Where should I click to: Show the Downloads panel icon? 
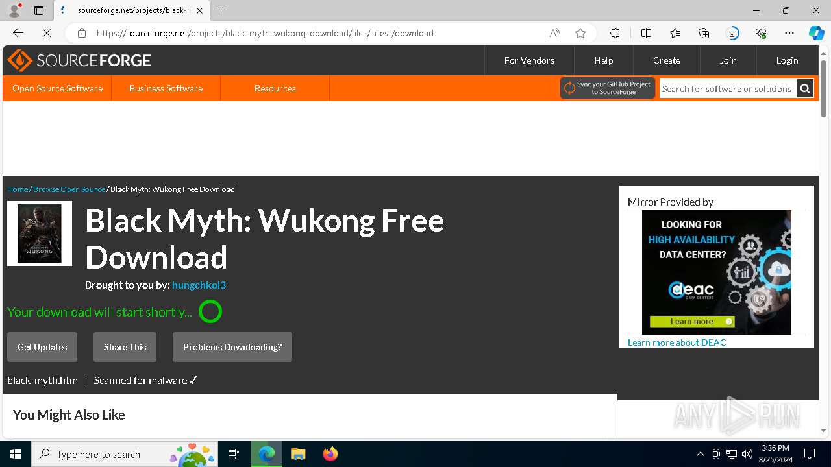tap(732, 33)
